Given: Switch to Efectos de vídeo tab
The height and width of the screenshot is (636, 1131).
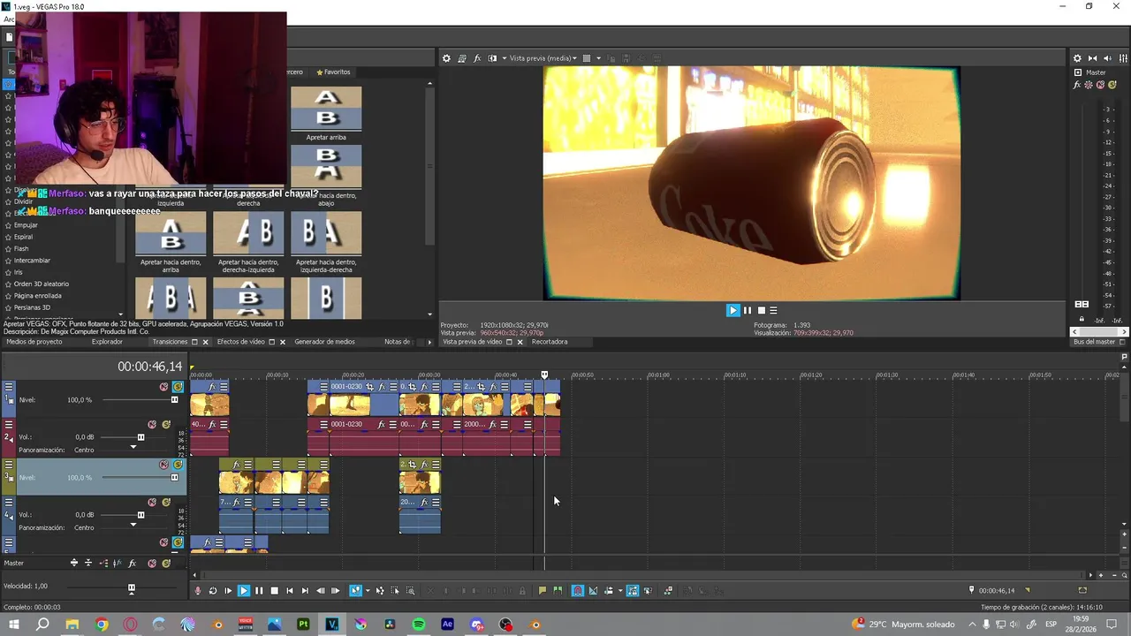Looking at the screenshot, I should click(x=240, y=342).
